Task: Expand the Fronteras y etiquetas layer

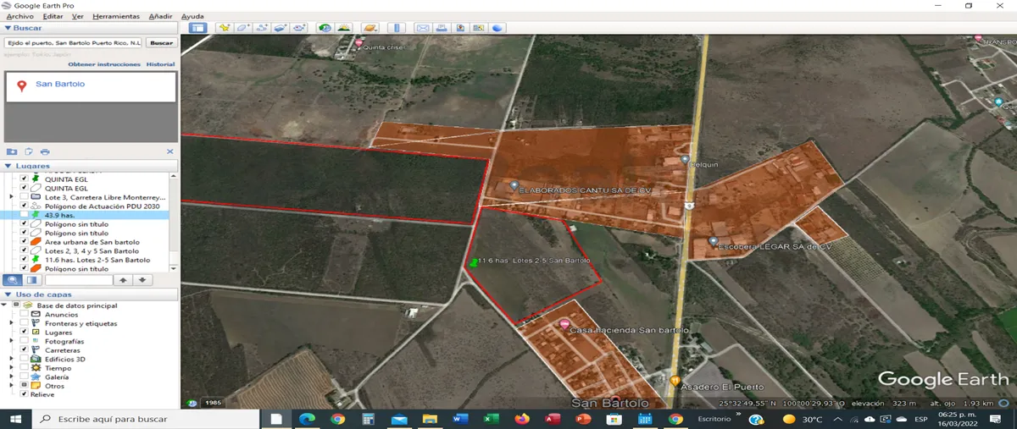Action: (12, 323)
